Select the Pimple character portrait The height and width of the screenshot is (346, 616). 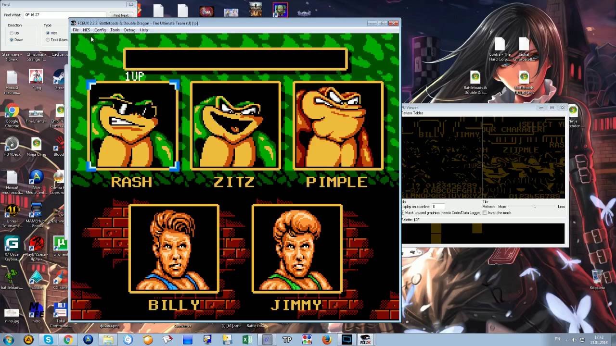click(x=338, y=125)
